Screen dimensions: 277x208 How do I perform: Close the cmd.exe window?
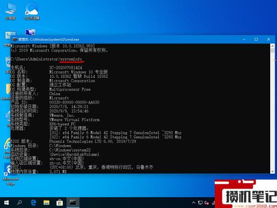[x=268, y=39]
